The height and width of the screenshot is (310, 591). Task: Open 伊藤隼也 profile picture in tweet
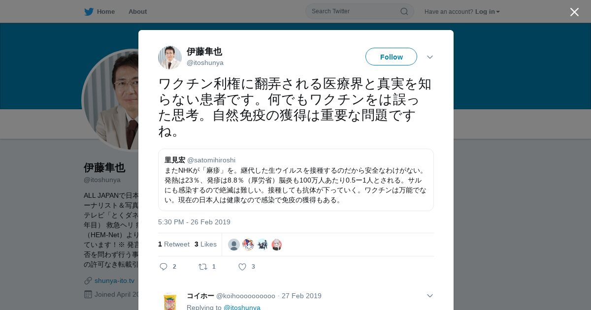pyautogui.click(x=170, y=58)
